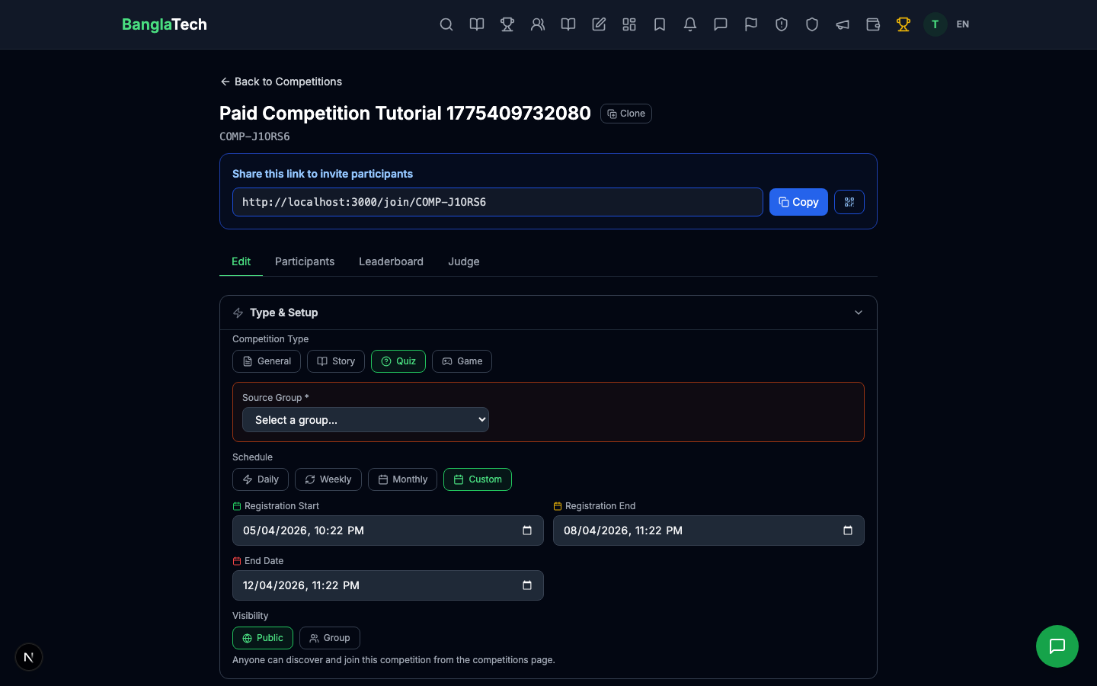The image size is (1097, 686).
Task: Switch to the Leaderboard tab
Action: [391, 261]
